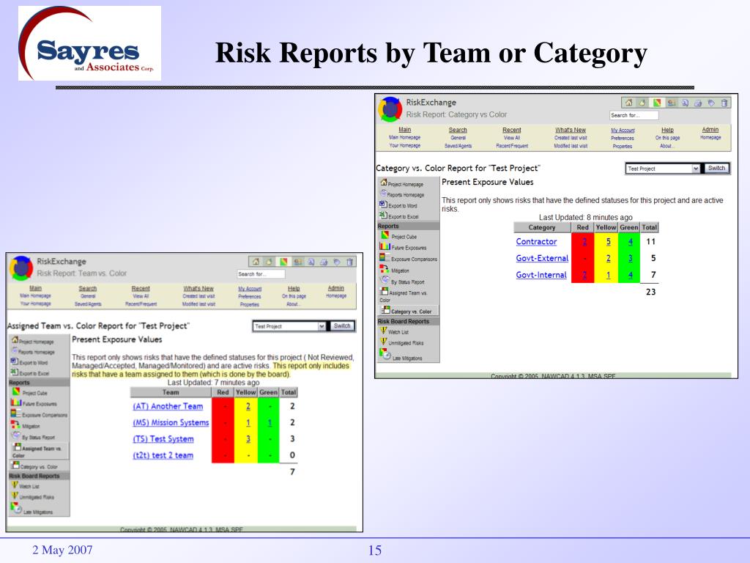Click the Team column header
This screenshot has height=563, width=750.
click(x=171, y=392)
